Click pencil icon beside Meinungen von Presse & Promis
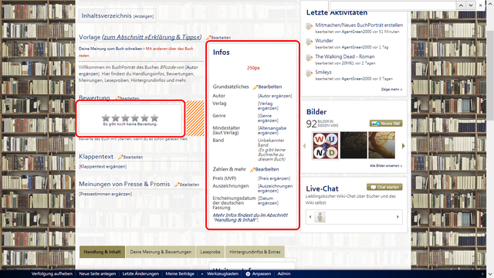The height and width of the screenshot is (278, 494). click(177, 185)
